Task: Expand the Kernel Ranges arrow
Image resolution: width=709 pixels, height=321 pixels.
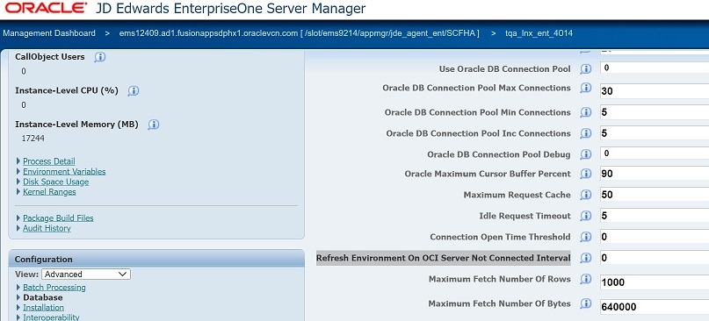Action: [18, 192]
